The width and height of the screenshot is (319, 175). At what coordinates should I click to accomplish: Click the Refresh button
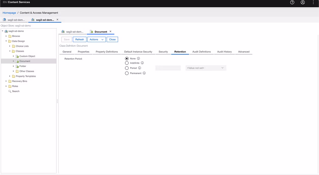(80, 39)
